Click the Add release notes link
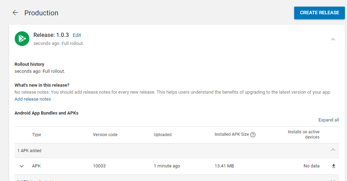The image size is (347, 181). point(33,99)
